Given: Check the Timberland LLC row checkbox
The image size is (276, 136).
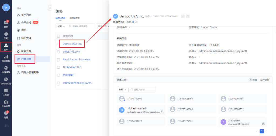Looking at the screenshot, I should (x=58, y=67).
